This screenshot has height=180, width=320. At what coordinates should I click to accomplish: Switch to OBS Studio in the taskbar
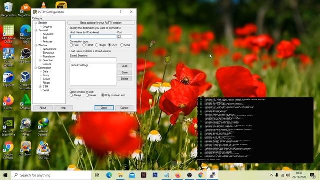coord(189,175)
